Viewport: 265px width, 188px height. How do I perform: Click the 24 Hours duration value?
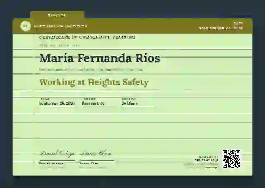click(130, 103)
